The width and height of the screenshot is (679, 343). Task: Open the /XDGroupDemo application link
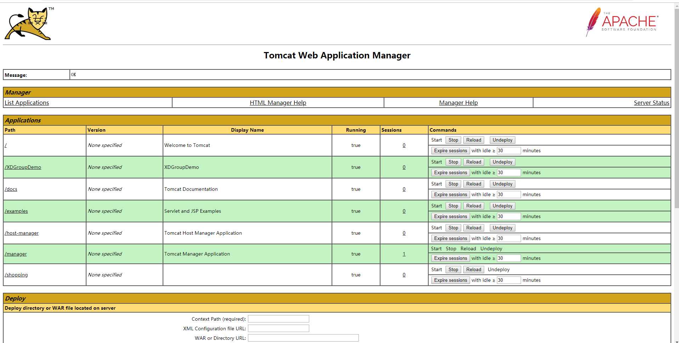[23, 167]
